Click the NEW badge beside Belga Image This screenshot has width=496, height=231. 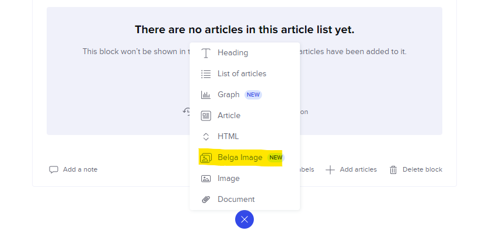tap(276, 158)
